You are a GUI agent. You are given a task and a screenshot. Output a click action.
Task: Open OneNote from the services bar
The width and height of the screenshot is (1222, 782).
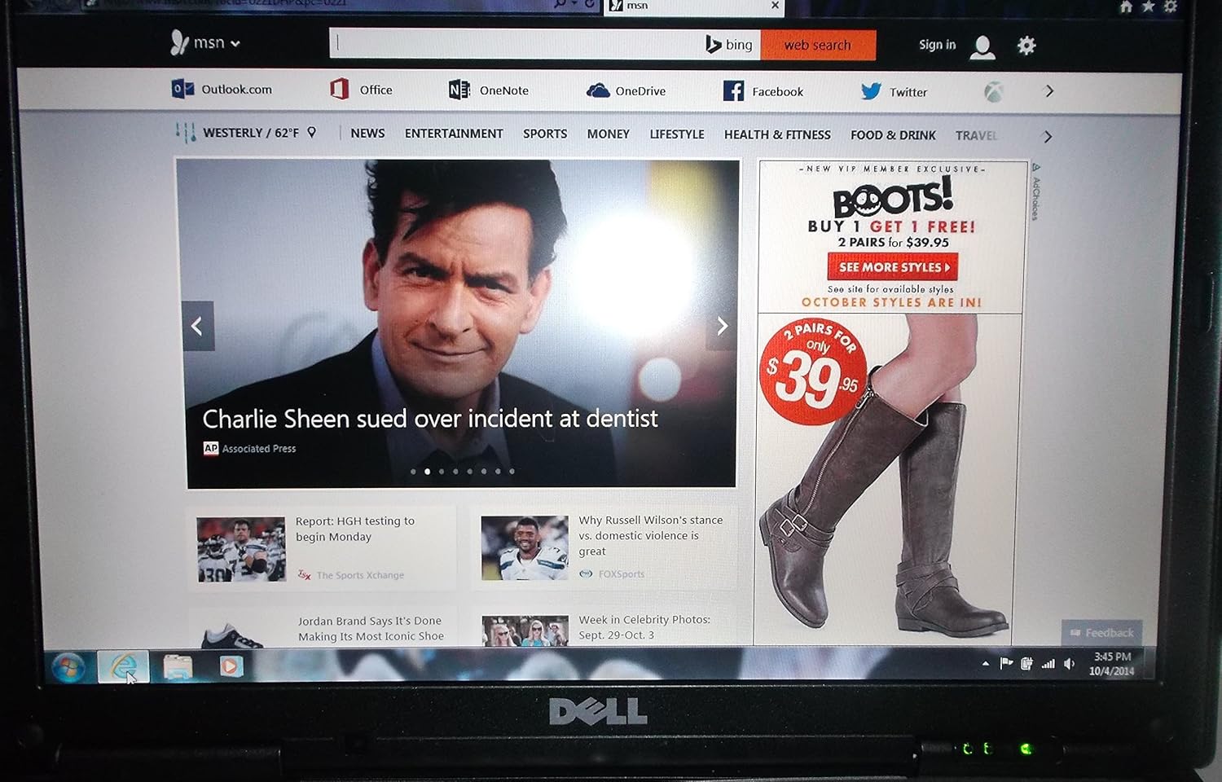(459, 90)
